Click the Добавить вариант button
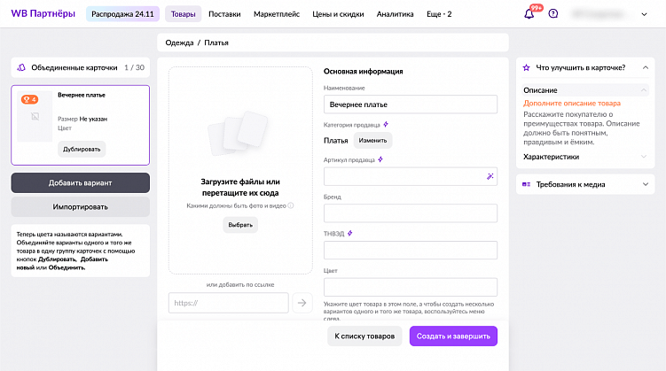This screenshot has height=371, width=666. (81, 182)
